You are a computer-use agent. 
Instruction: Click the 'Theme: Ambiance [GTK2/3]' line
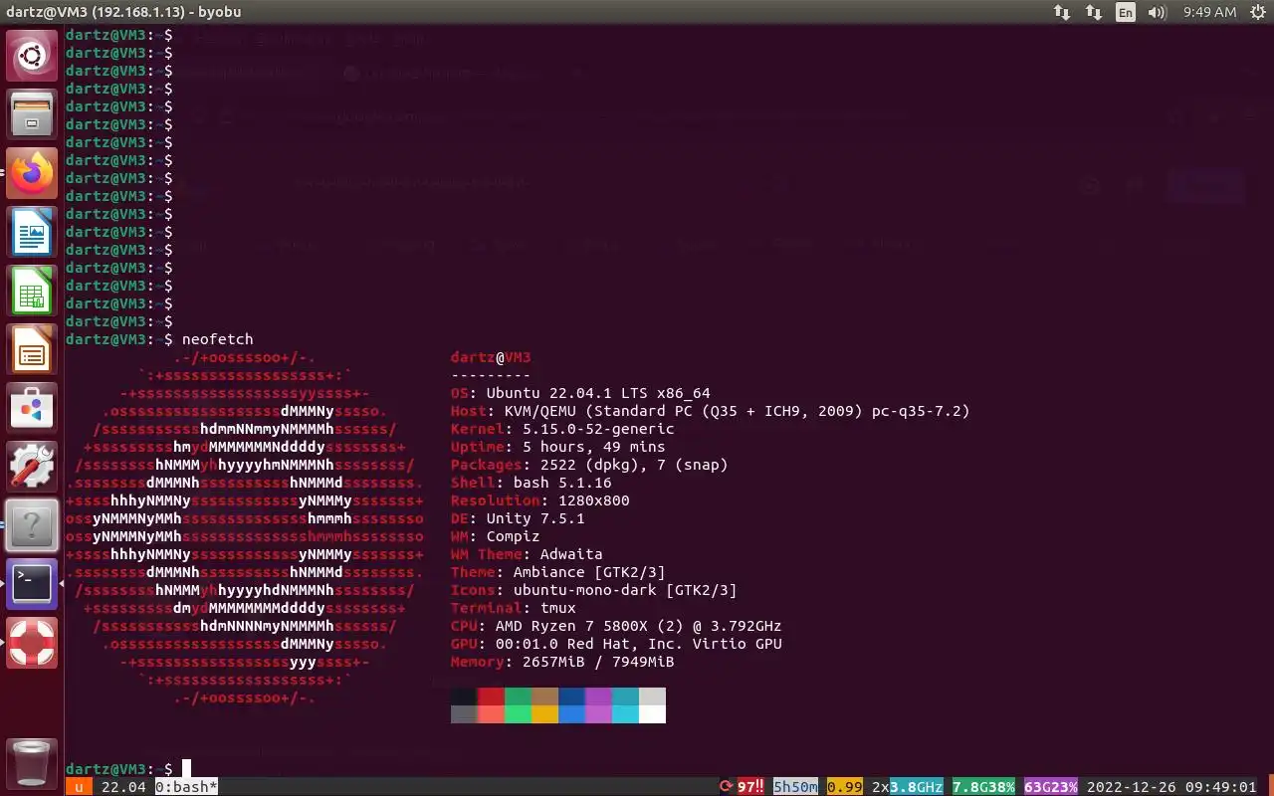(558, 572)
